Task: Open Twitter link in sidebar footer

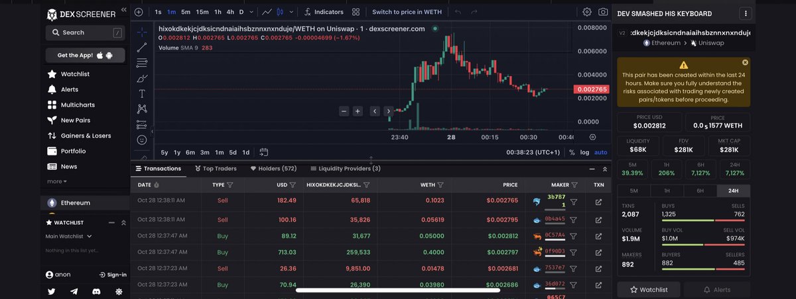Action: click(52, 291)
